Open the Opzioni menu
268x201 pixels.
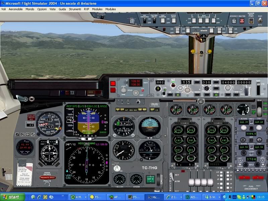pos(42,9)
